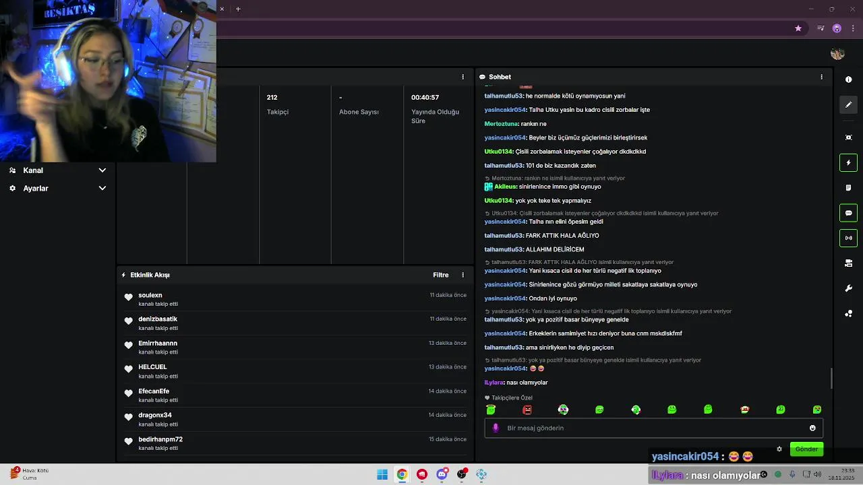
Task: Open Mertoztuna's username in chat
Action: tap(501, 124)
